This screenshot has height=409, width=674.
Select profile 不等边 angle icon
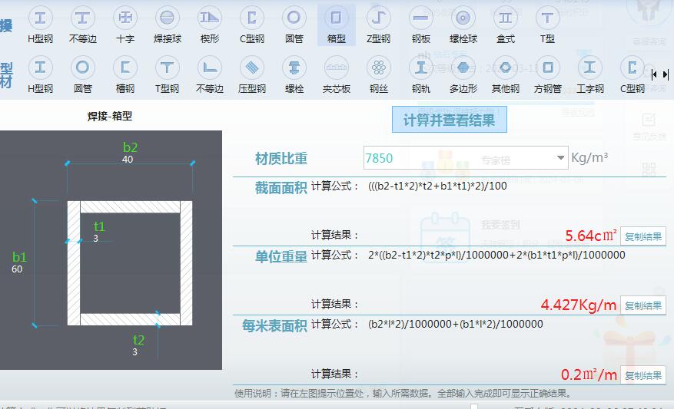point(210,74)
